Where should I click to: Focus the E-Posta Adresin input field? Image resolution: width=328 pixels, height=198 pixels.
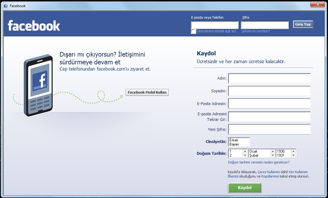(x=269, y=104)
